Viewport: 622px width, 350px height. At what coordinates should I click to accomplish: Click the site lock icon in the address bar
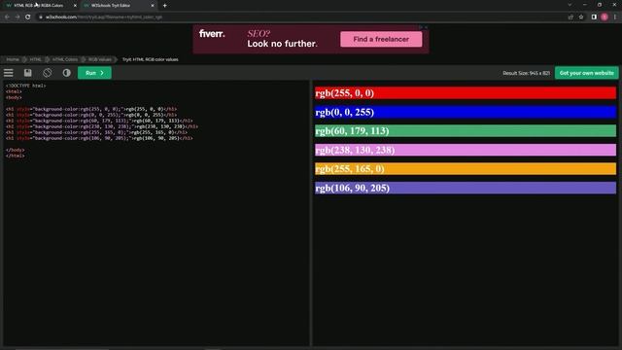pos(41,17)
